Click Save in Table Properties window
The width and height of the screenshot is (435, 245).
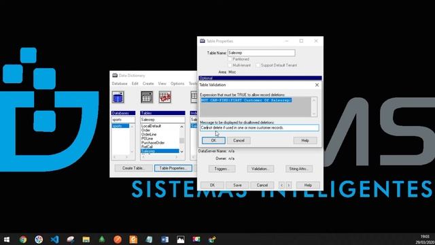[x=237, y=185]
